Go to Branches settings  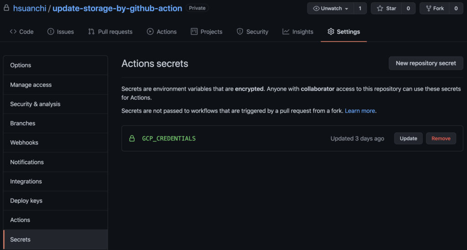[55, 123]
